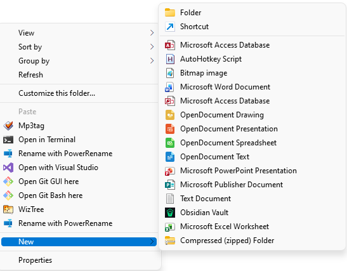347x271 pixels.
Task: Click the Access Database icon with the red A
Action: [170, 45]
